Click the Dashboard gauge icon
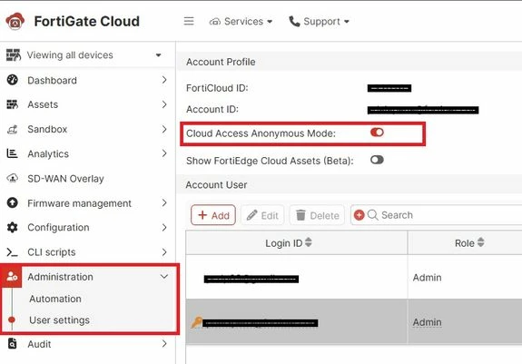This screenshot has width=522, height=364. coord(13,80)
